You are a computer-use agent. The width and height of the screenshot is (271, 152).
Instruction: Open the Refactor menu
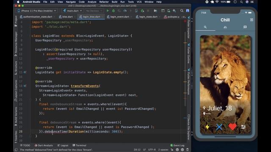(104, 2)
